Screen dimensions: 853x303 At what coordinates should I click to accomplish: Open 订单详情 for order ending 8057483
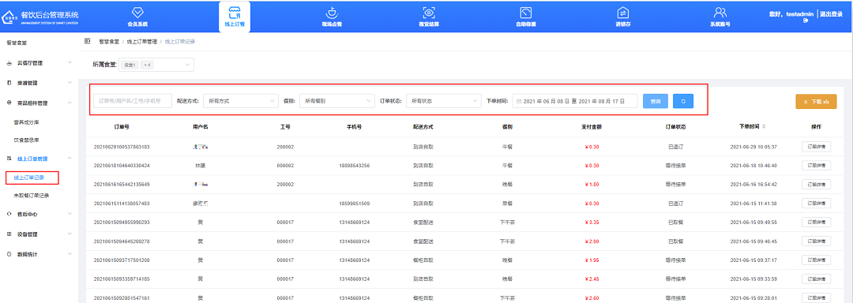coord(816,203)
